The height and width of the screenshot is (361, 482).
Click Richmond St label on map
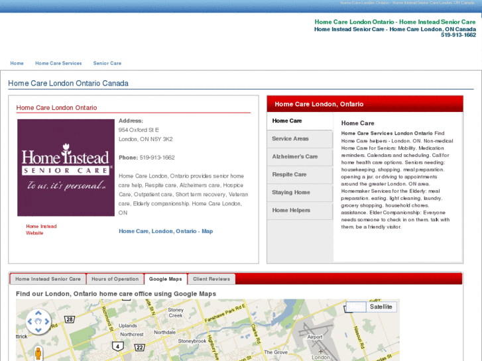tap(107, 319)
